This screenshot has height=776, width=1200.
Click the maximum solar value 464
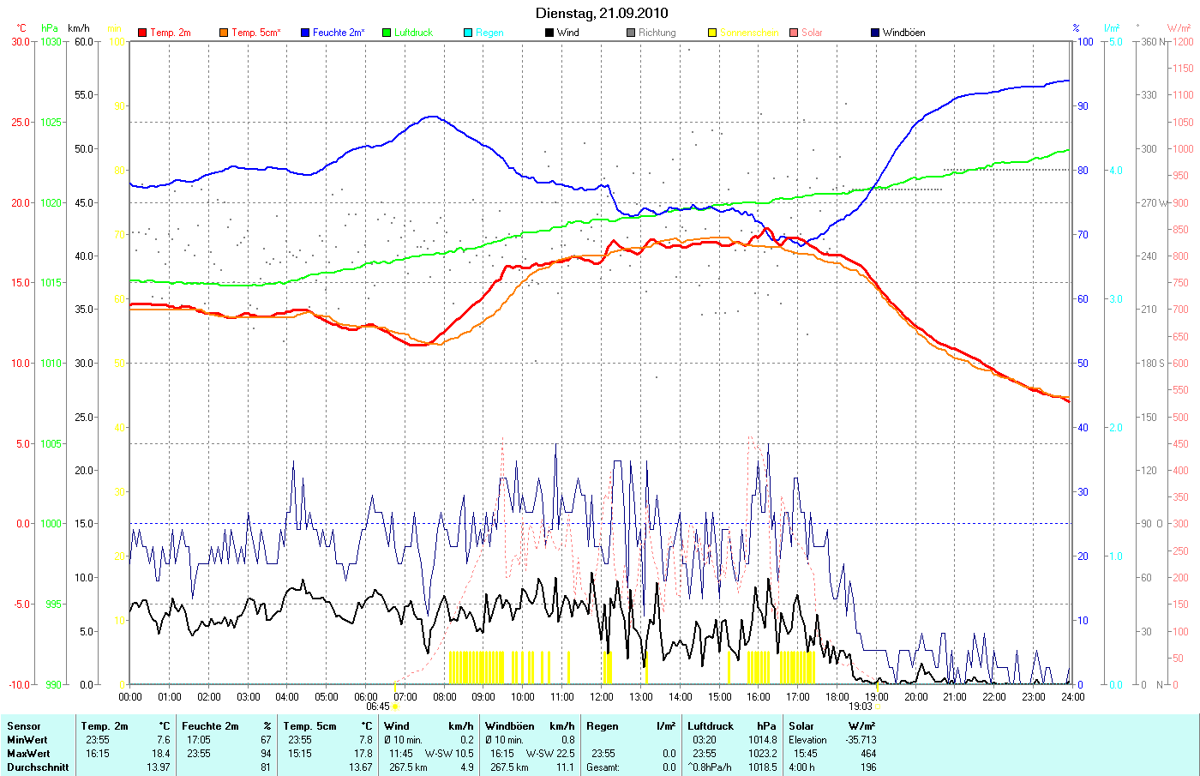(868, 754)
